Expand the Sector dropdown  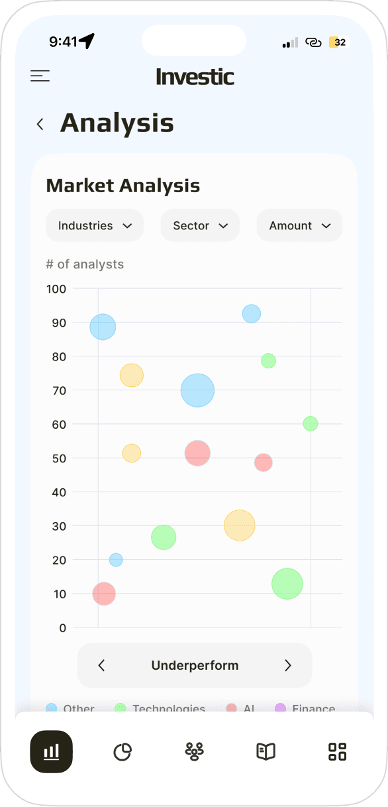[200, 225]
